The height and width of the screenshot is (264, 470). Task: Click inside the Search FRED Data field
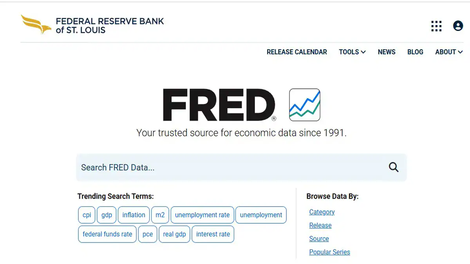(x=196, y=167)
